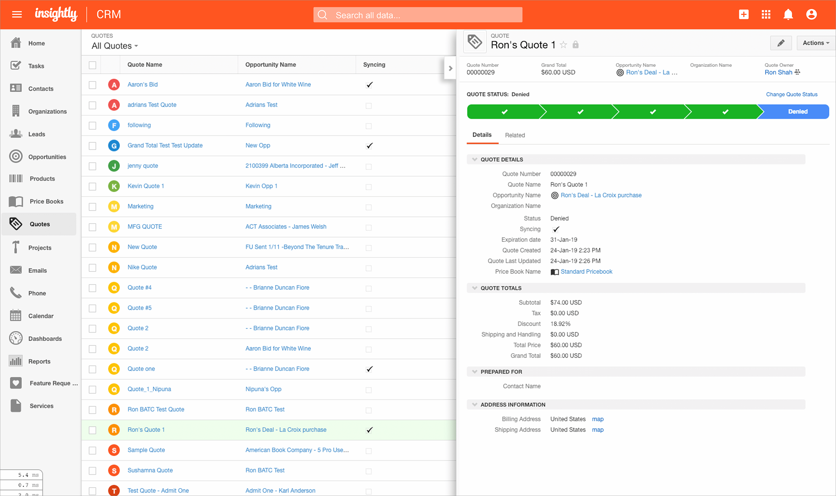Image resolution: width=836 pixels, height=496 pixels.
Task: Click the Quotes sidebar icon
Action: click(x=16, y=224)
